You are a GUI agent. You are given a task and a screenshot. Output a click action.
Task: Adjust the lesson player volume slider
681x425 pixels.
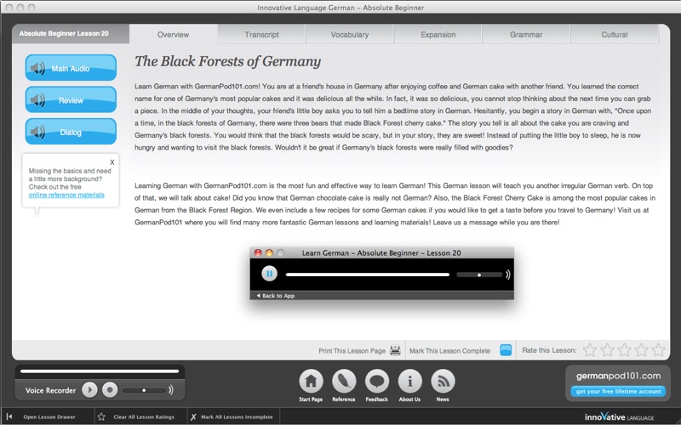pyautogui.click(x=479, y=275)
